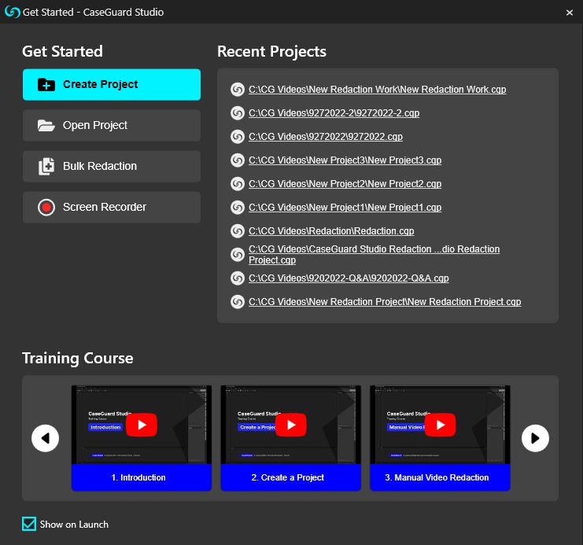Open the New Project3.cgp link

[x=345, y=160]
